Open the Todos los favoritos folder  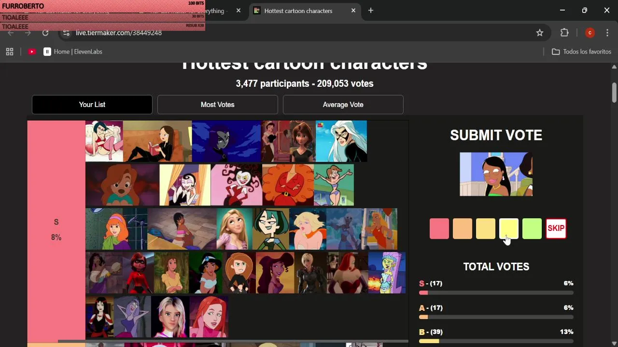coord(582,52)
